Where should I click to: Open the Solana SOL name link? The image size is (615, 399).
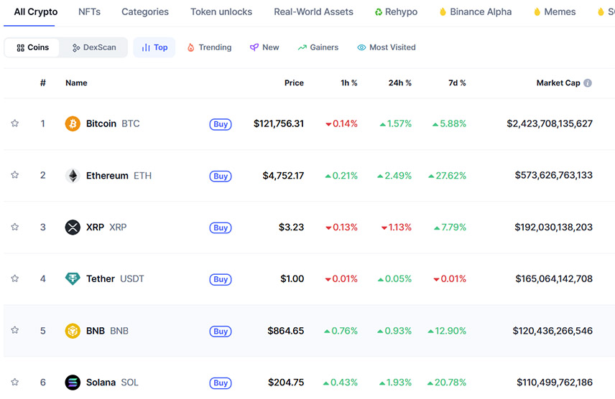(112, 382)
